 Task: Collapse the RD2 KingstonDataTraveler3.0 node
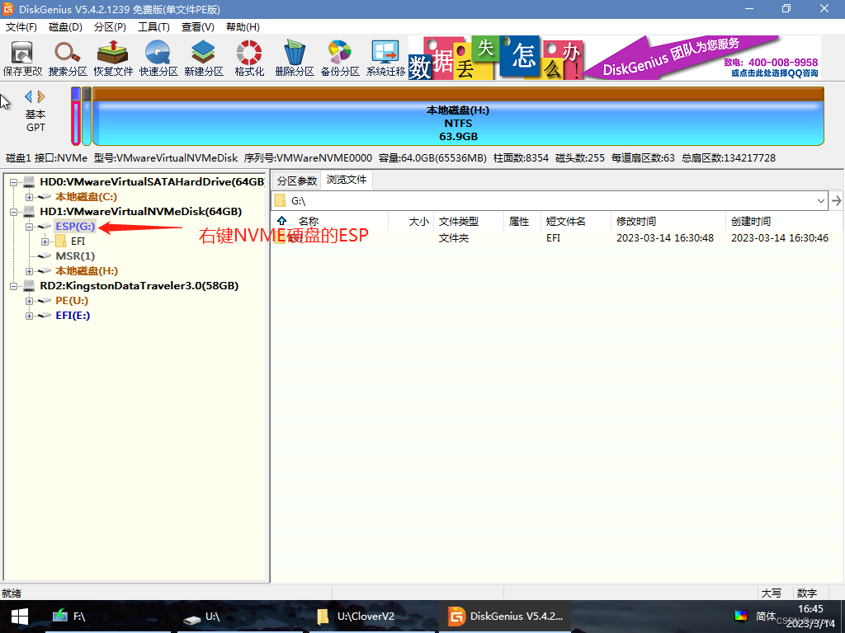14,286
